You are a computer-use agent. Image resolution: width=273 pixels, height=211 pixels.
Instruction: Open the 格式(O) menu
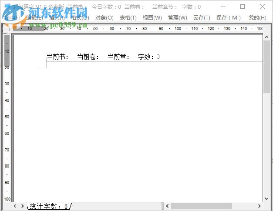pyautogui.click(x=80, y=18)
